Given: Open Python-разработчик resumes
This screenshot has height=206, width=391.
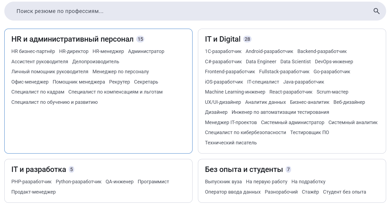Looking at the screenshot, I should click(x=79, y=182).
